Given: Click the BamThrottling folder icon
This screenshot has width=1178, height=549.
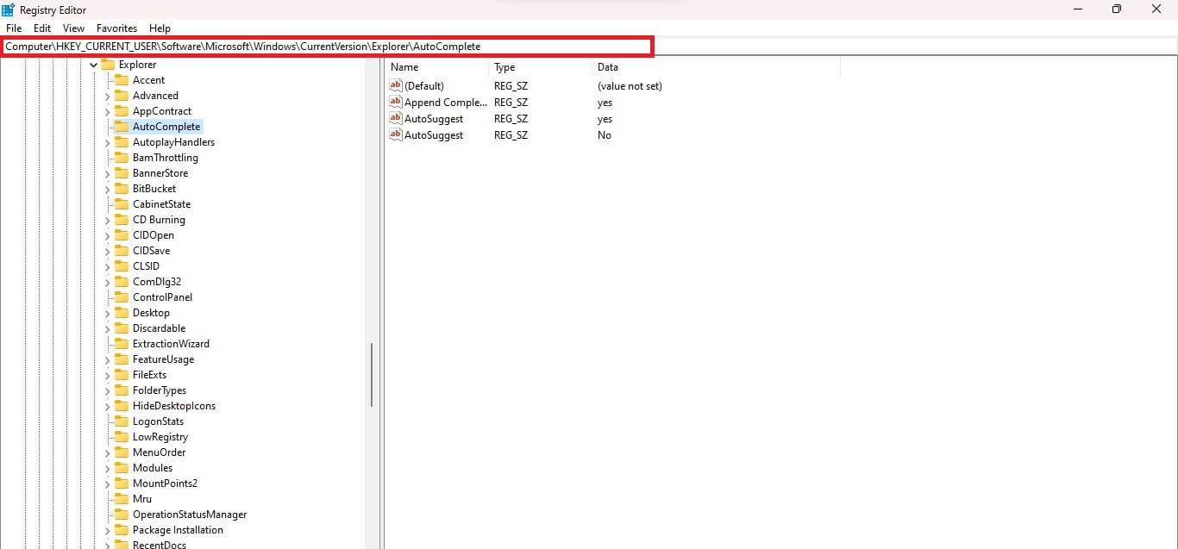Looking at the screenshot, I should [x=122, y=158].
